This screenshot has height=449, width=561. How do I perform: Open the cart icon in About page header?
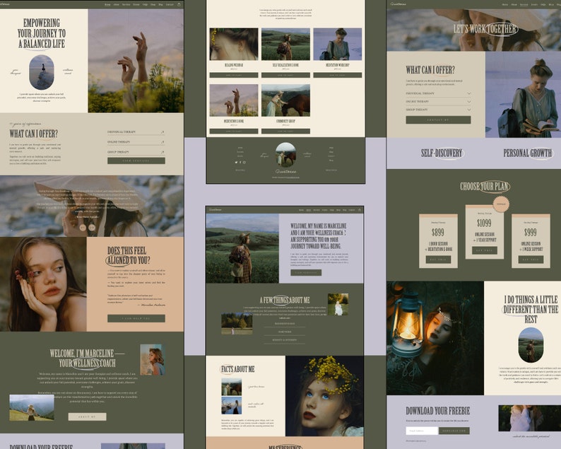point(359,210)
